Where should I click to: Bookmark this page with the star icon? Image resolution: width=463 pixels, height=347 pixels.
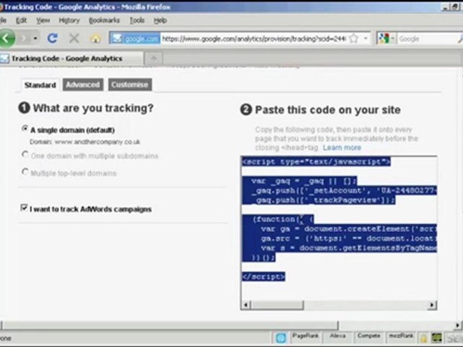tap(354, 39)
